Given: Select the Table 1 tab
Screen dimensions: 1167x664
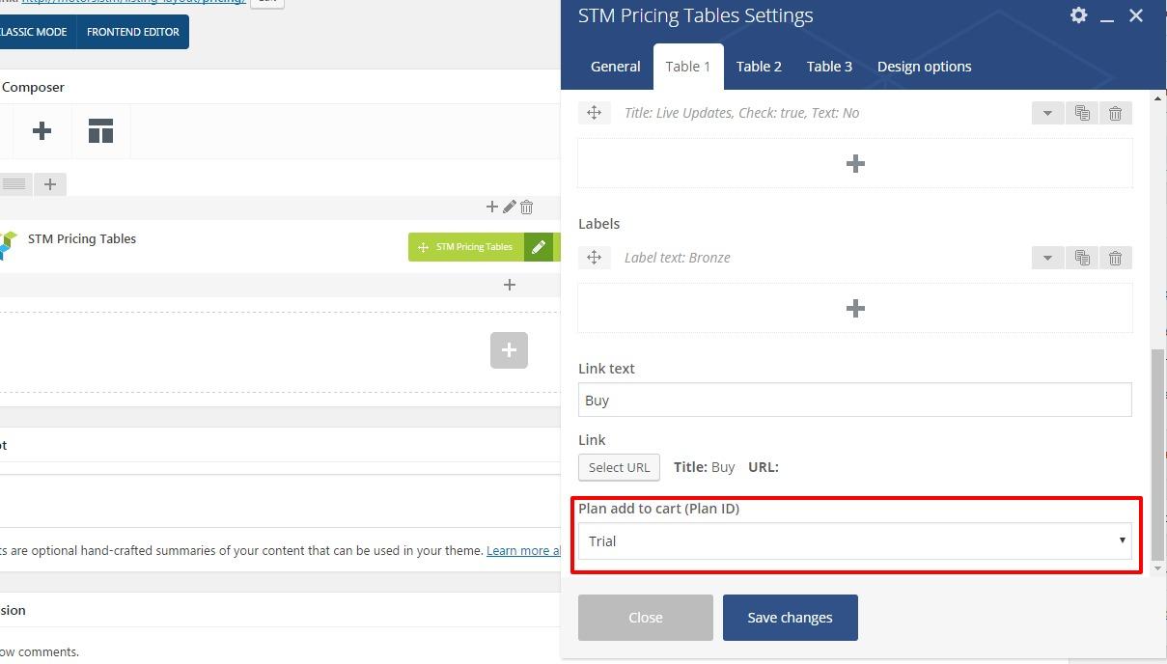Looking at the screenshot, I should pyautogui.click(x=688, y=67).
